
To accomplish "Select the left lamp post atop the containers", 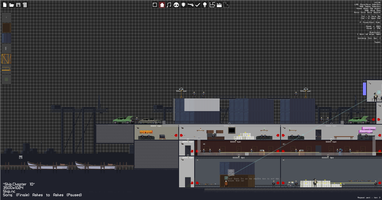I will tap(181, 92).
